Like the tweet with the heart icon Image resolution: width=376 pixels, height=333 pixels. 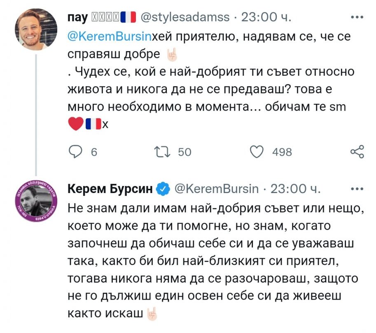tap(257, 152)
